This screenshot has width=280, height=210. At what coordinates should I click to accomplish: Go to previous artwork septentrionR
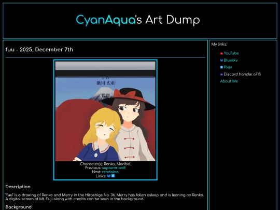coord(114,168)
